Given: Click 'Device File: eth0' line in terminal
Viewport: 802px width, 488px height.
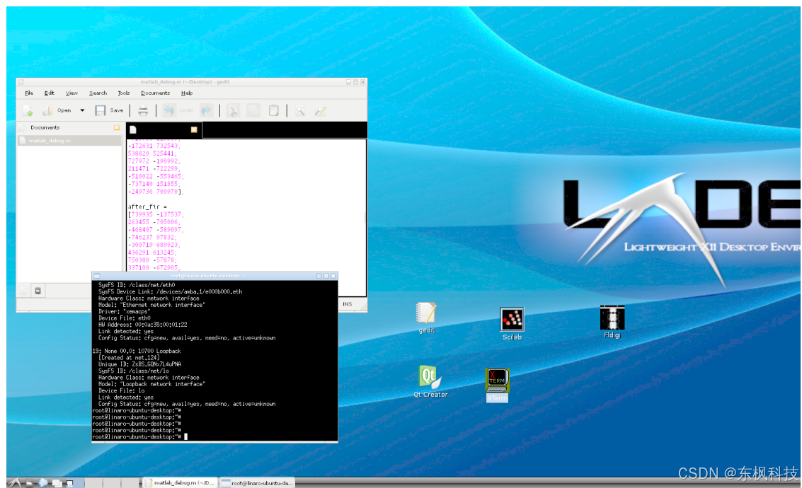Looking at the screenshot, I should point(125,318).
